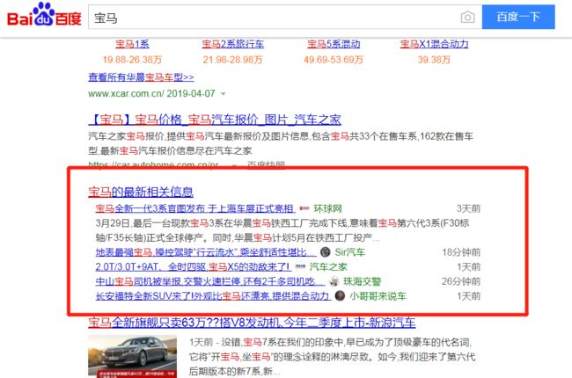This screenshot has height=378, width=572.
Task: Open the Baidu logo homepage
Action: click(44, 15)
